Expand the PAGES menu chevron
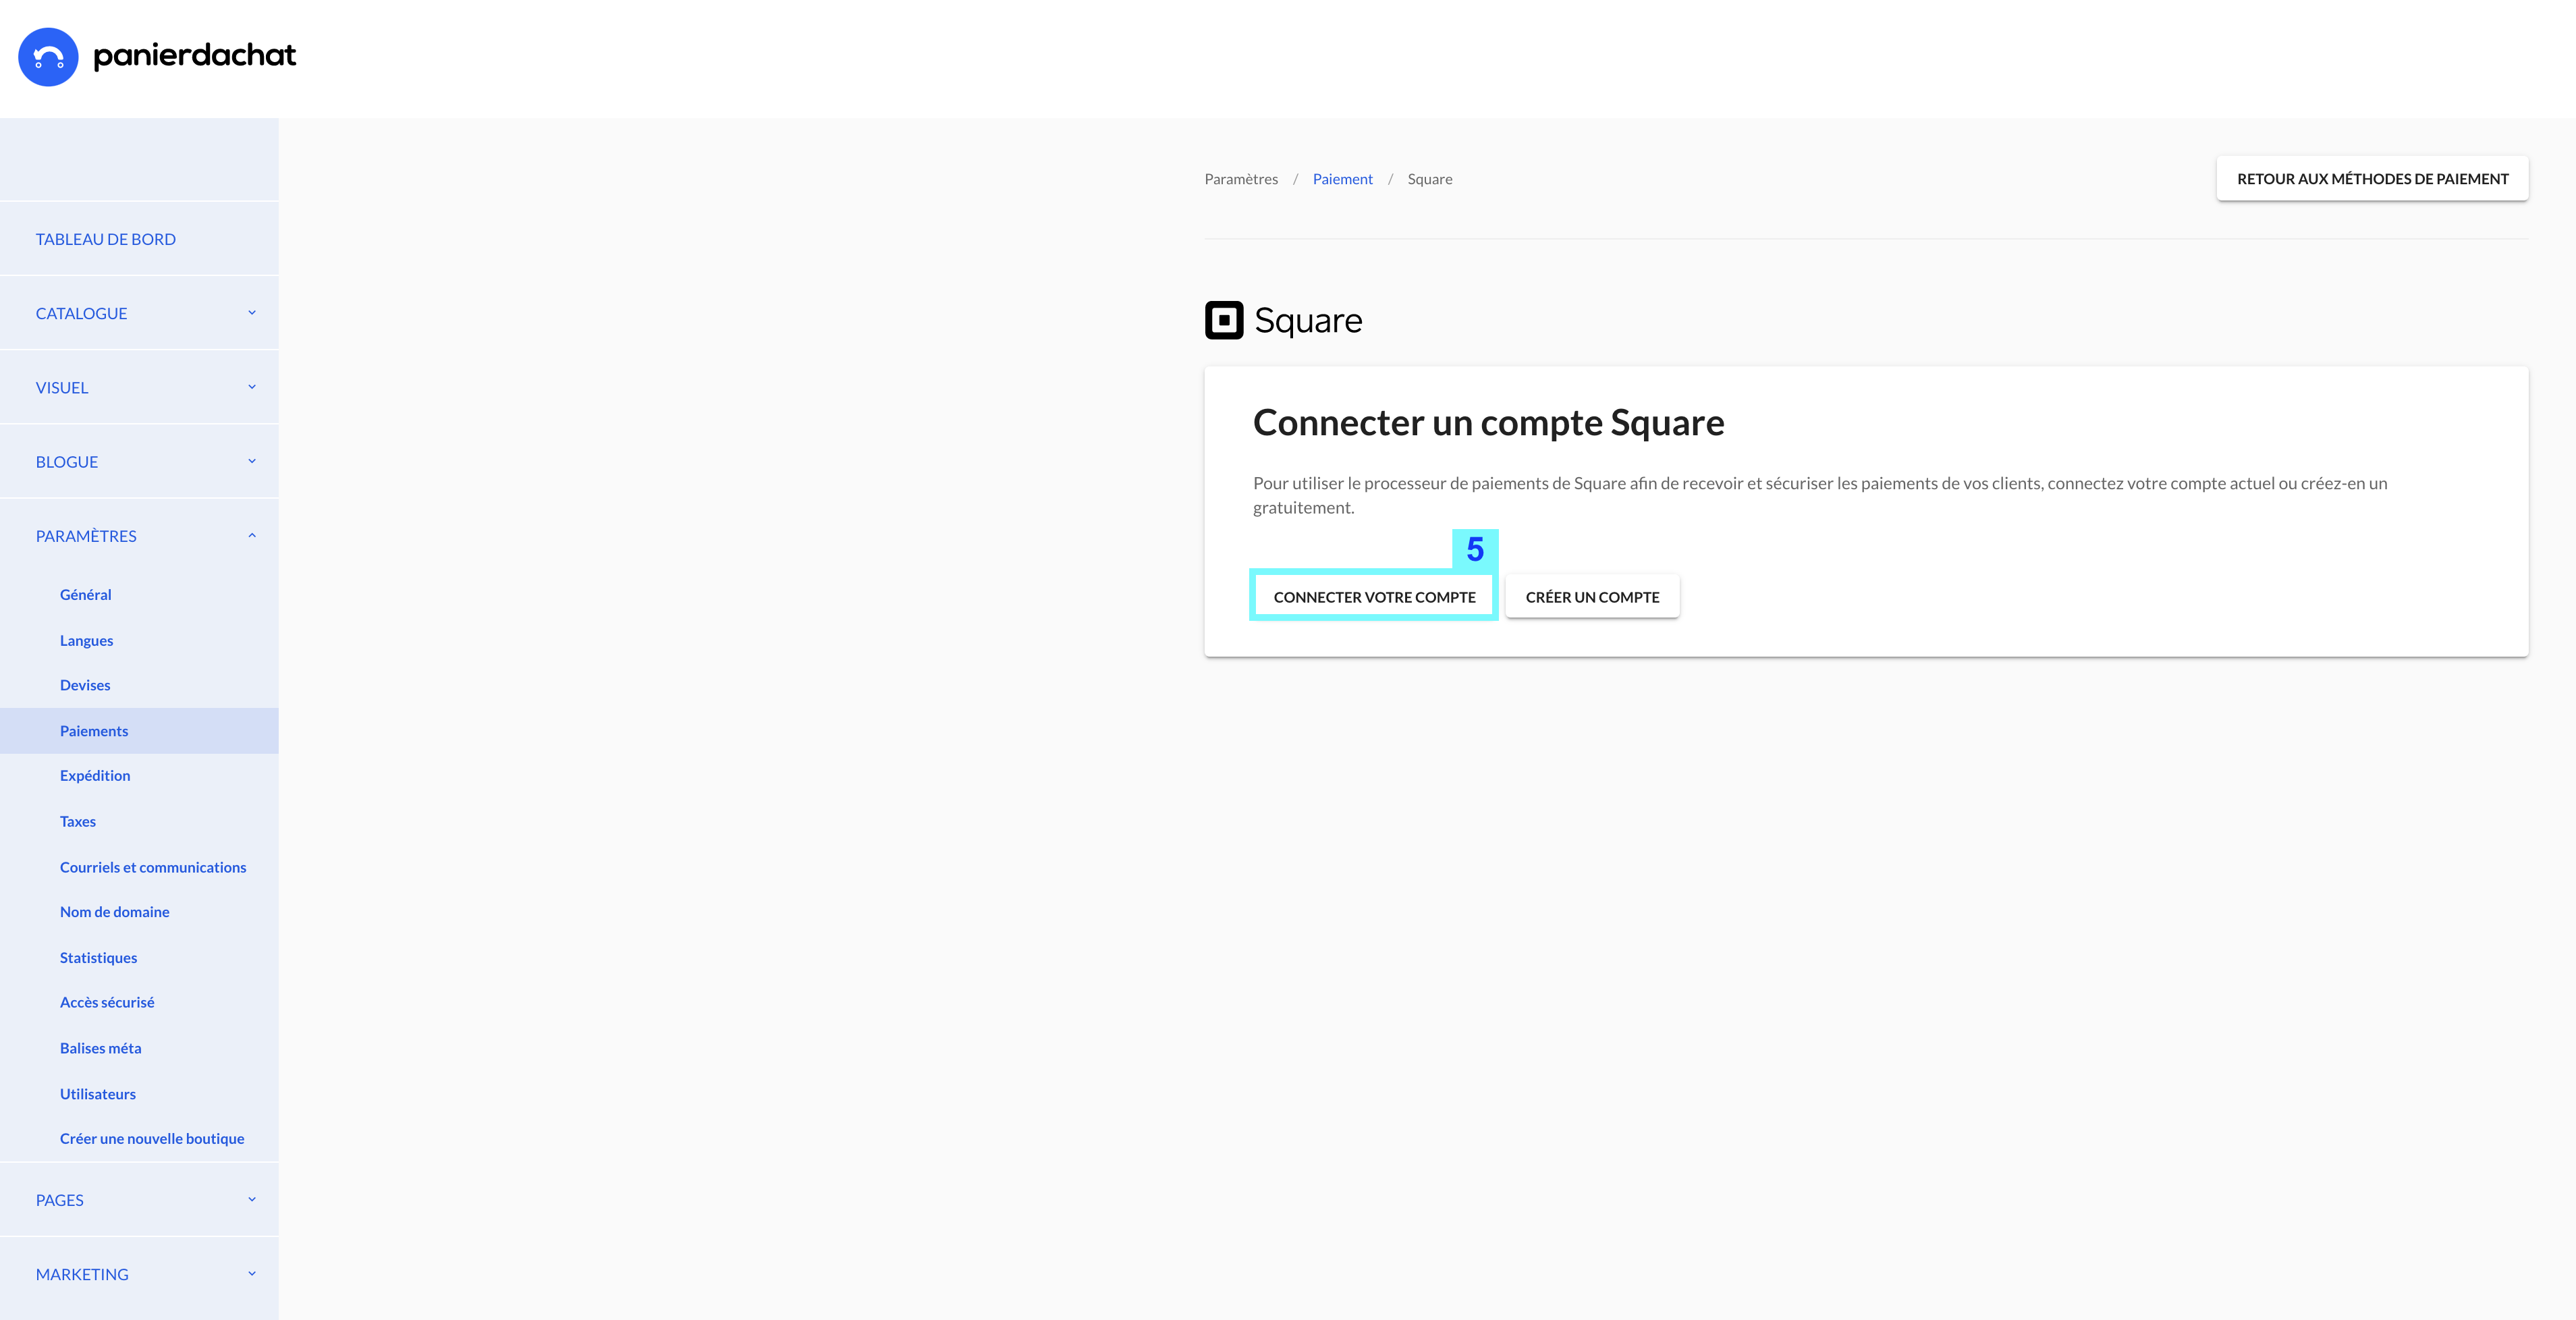 252,1199
